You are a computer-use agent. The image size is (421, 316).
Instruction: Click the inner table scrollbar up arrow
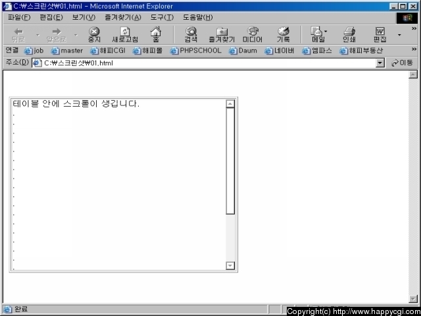(230, 104)
